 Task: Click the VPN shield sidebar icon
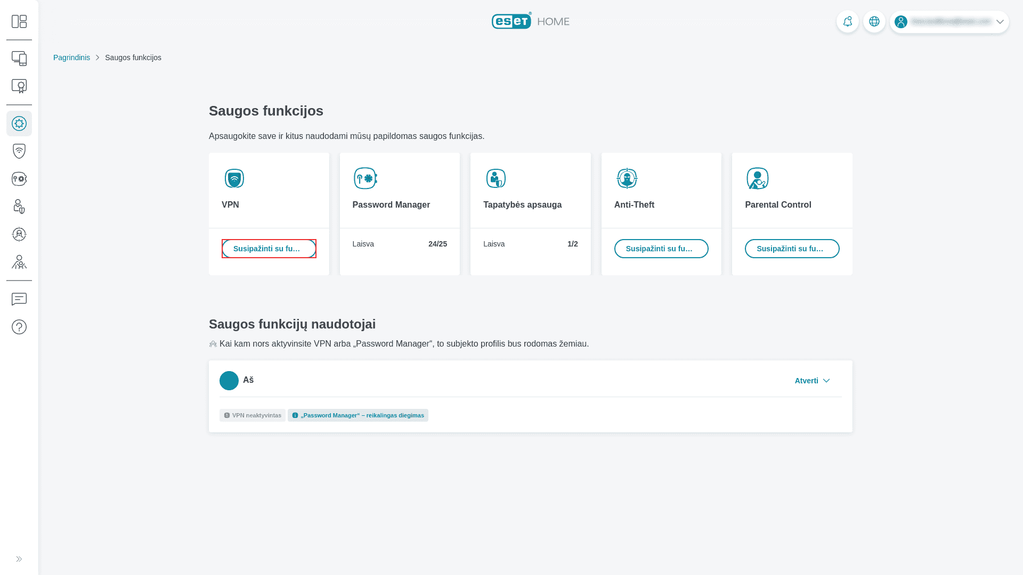(19, 151)
